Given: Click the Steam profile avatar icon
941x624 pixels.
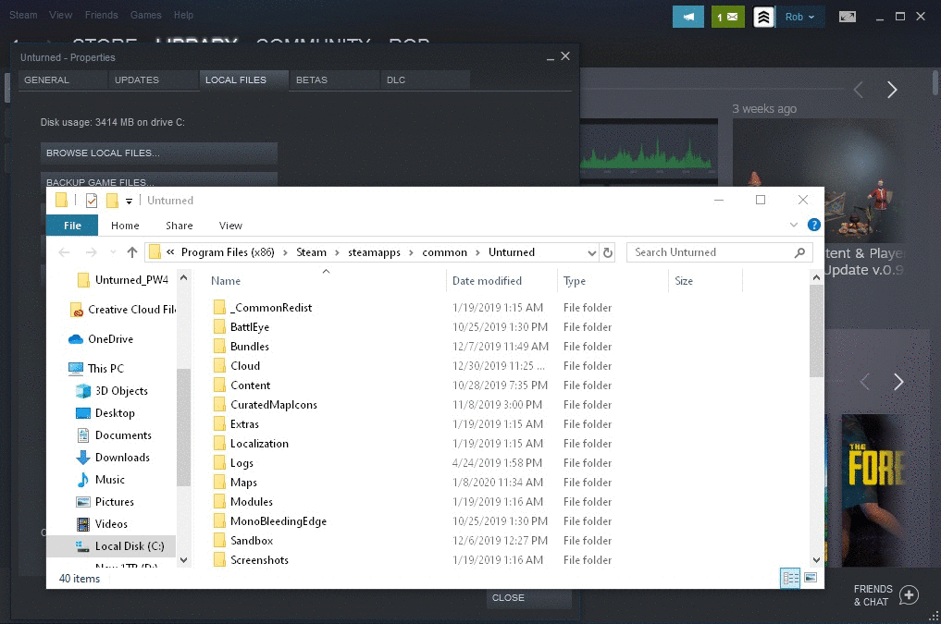Looking at the screenshot, I should tap(763, 17).
